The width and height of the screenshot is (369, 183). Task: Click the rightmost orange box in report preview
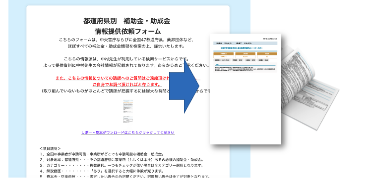point(267,55)
